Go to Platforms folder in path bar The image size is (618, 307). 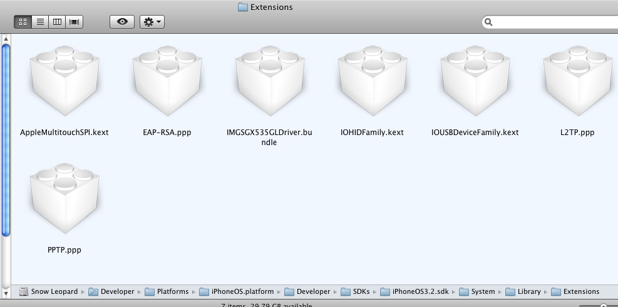(167, 291)
